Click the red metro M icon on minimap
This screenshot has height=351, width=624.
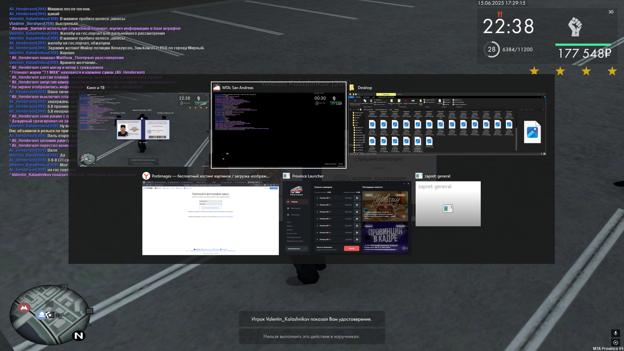[x=24, y=308]
